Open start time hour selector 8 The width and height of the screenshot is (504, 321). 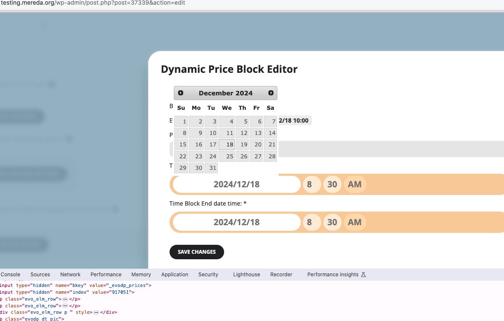(312, 184)
